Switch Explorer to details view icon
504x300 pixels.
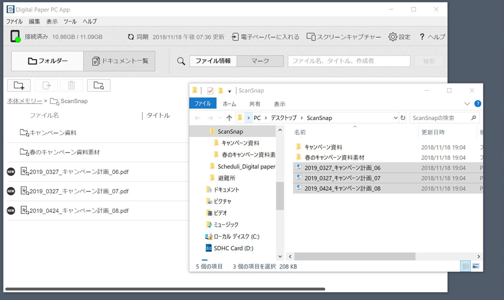(x=465, y=266)
